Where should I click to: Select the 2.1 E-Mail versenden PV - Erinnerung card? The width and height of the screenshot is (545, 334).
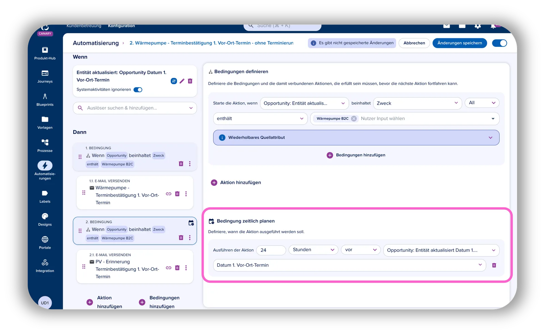pos(135,267)
